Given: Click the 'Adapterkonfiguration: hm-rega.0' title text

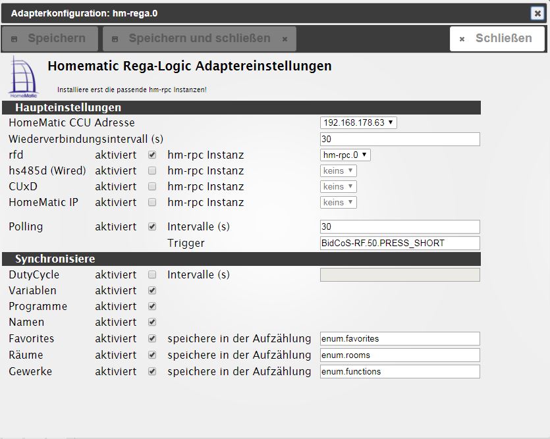Looking at the screenshot, I should 84,14.
